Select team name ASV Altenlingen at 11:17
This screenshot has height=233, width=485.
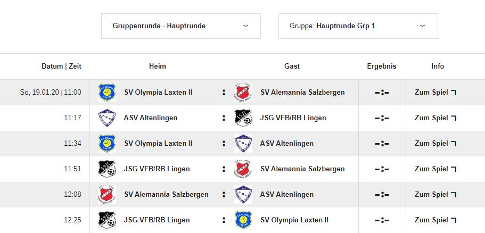(150, 118)
